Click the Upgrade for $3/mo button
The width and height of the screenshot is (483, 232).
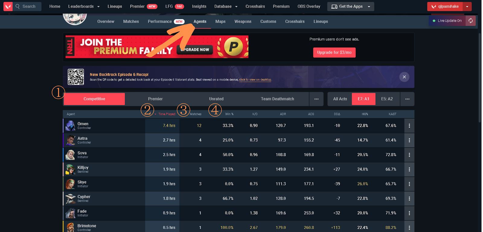334,53
